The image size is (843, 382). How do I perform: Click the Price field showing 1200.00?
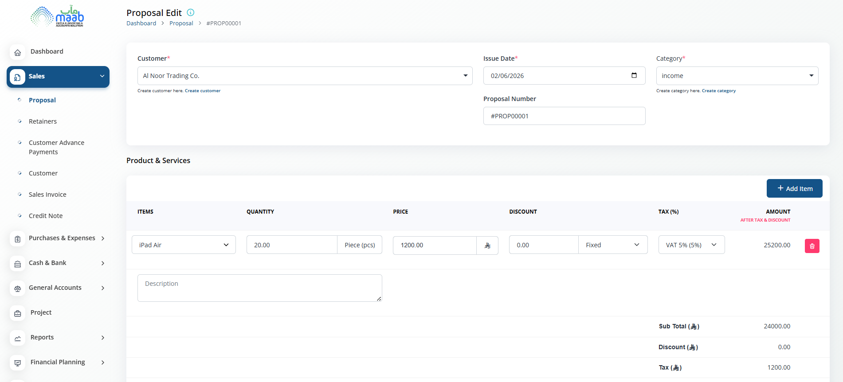click(435, 245)
